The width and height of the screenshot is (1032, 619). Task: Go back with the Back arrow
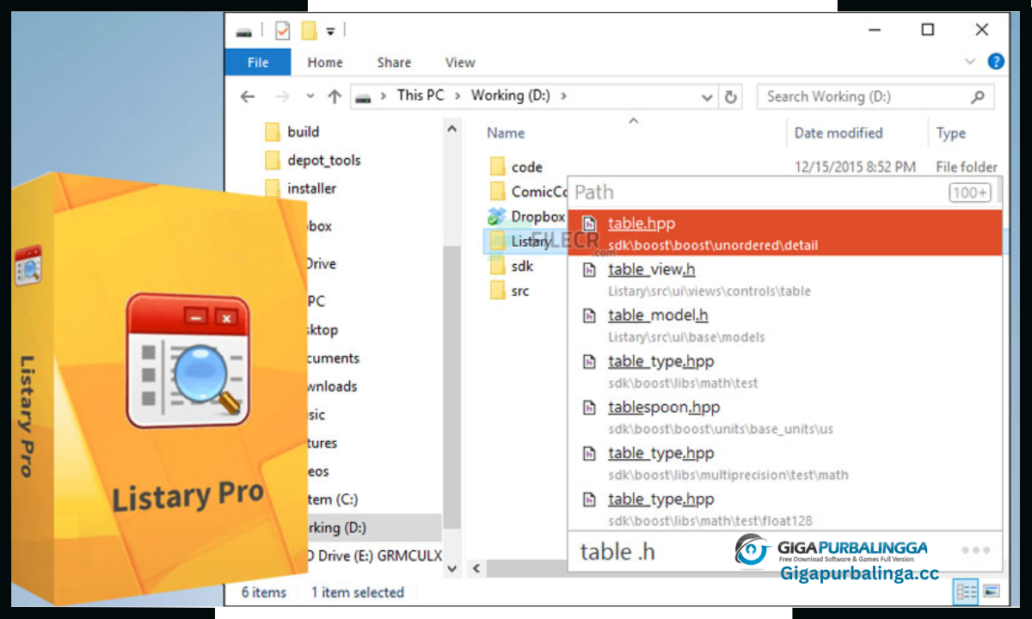click(x=248, y=96)
